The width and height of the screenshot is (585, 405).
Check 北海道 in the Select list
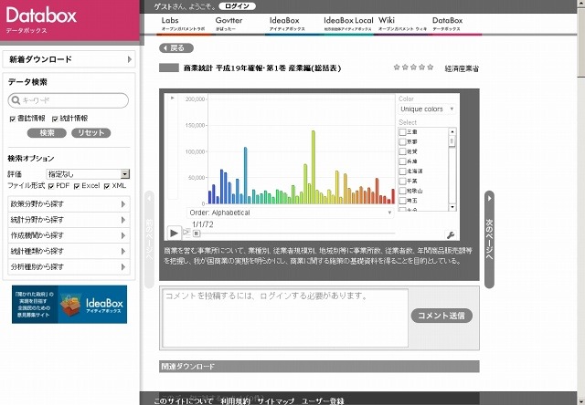402,171
